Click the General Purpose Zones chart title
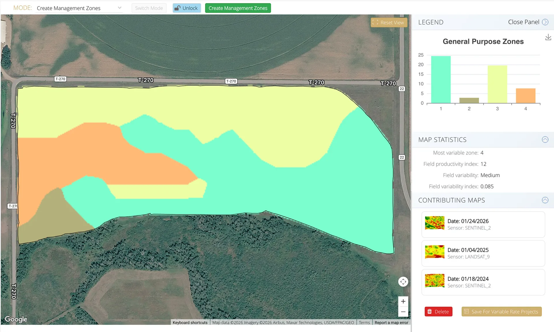Viewport: 554px width, 332px height. click(483, 41)
